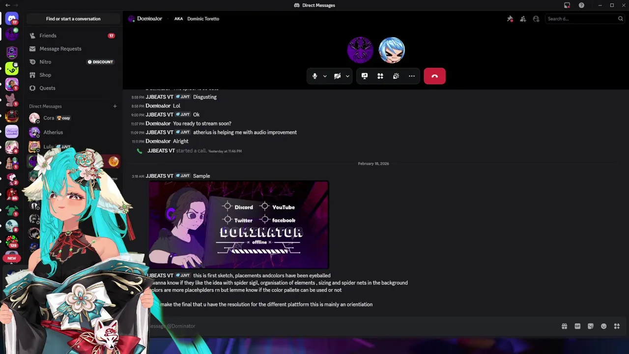Open more call options ellipsis
Viewport: 629px width, 354px height.
coord(412,76)
